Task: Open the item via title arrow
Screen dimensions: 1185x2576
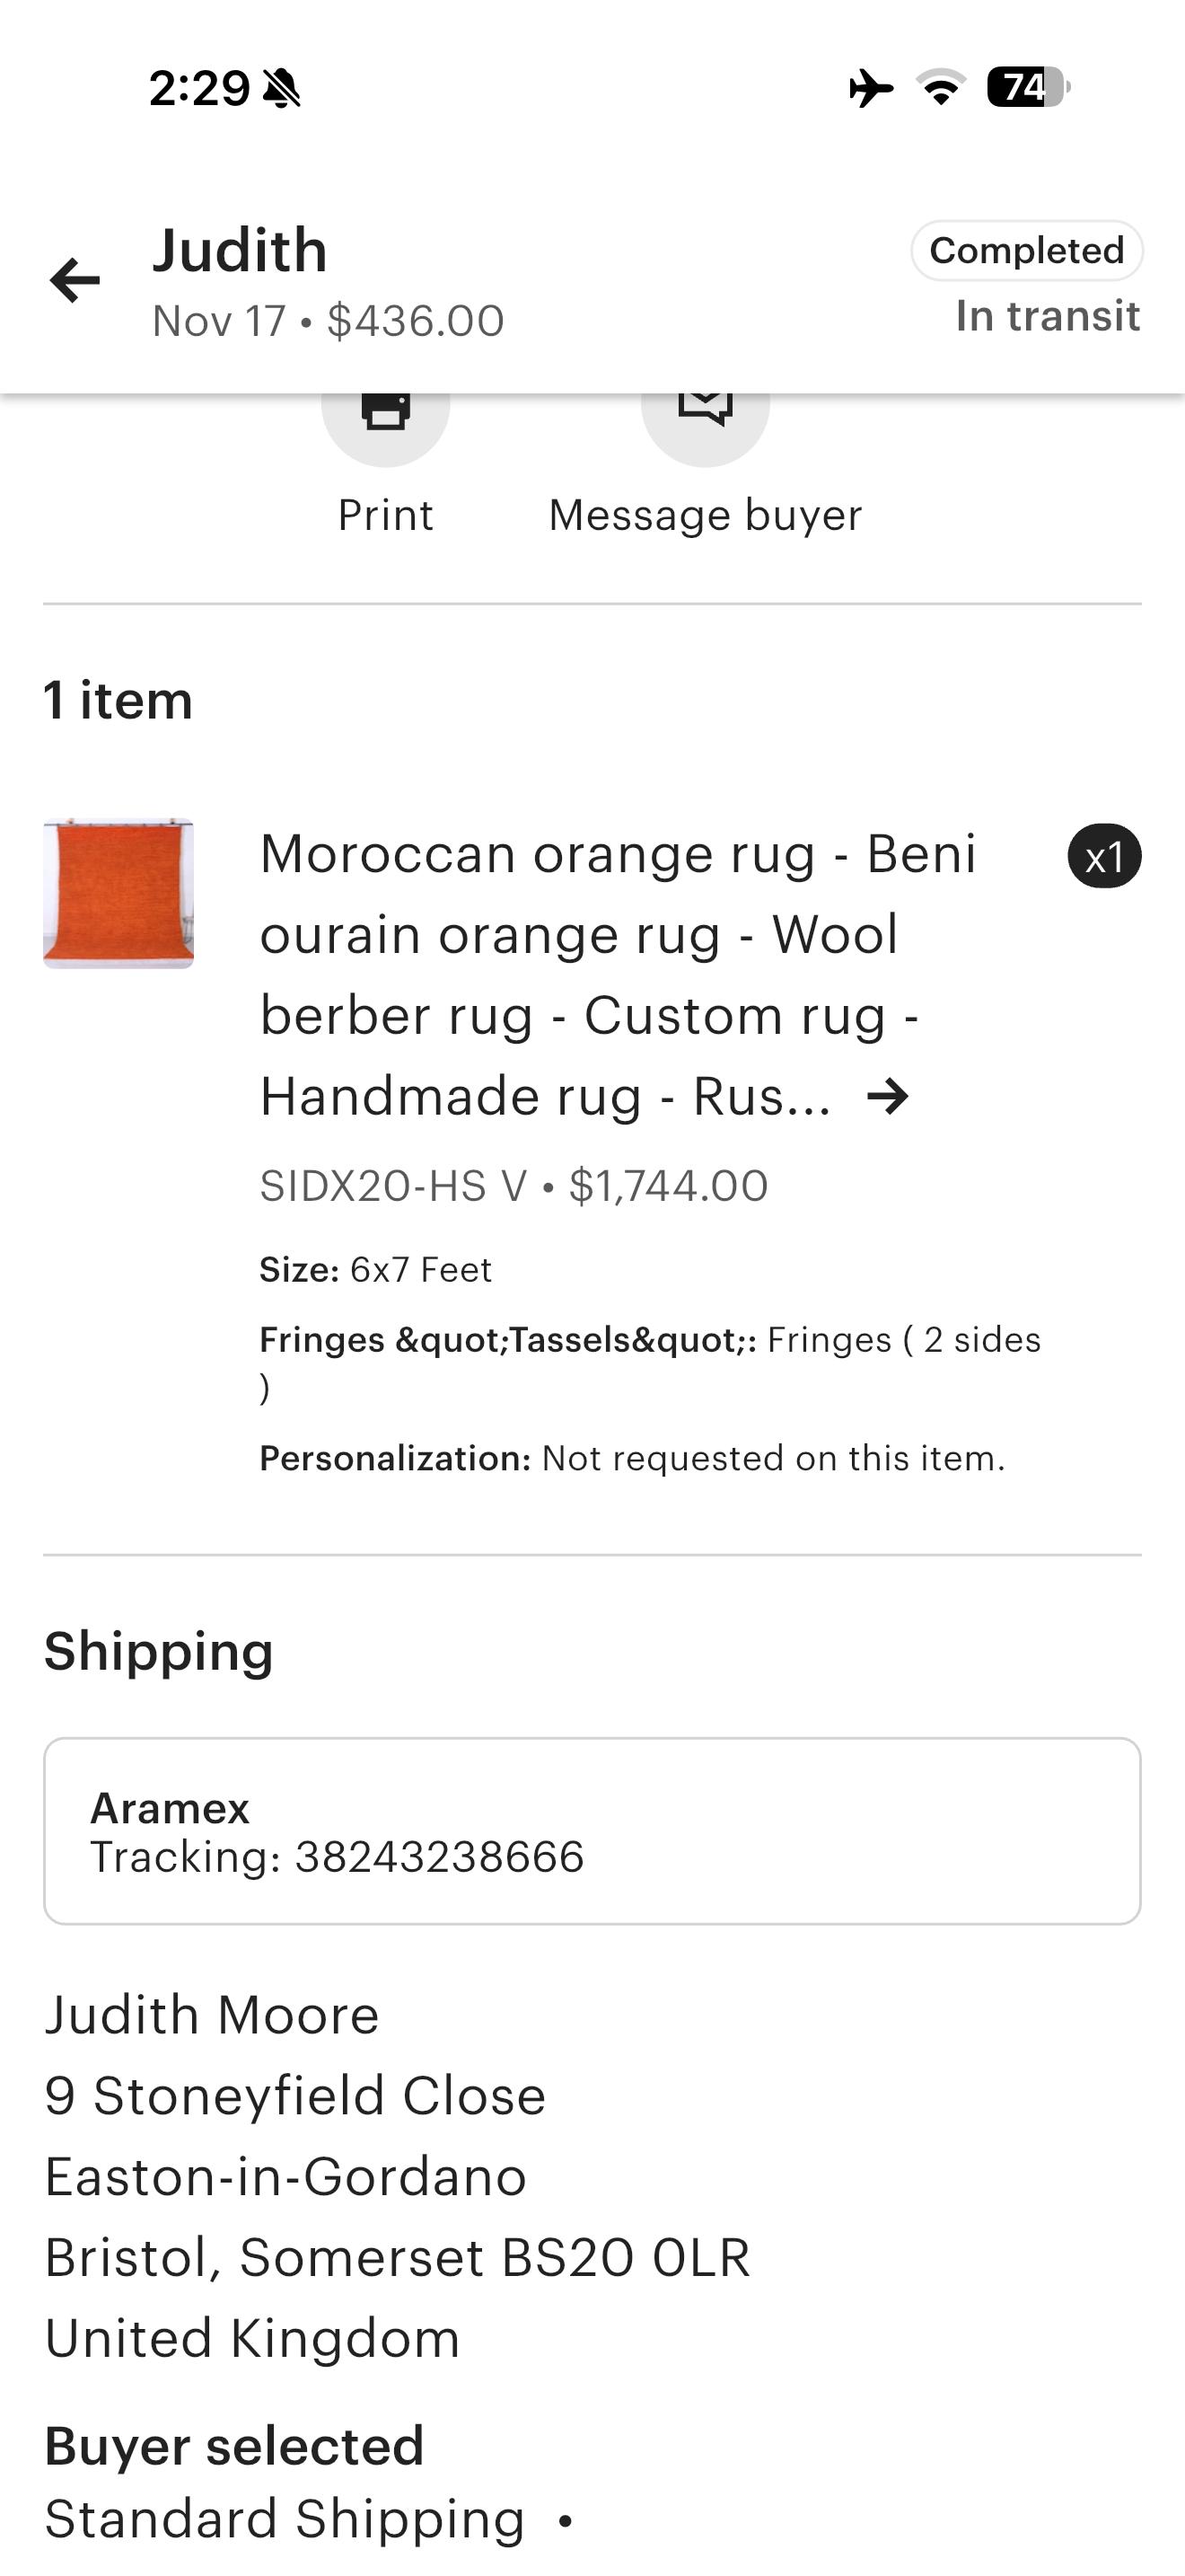Action: (x=887, y=1097)
